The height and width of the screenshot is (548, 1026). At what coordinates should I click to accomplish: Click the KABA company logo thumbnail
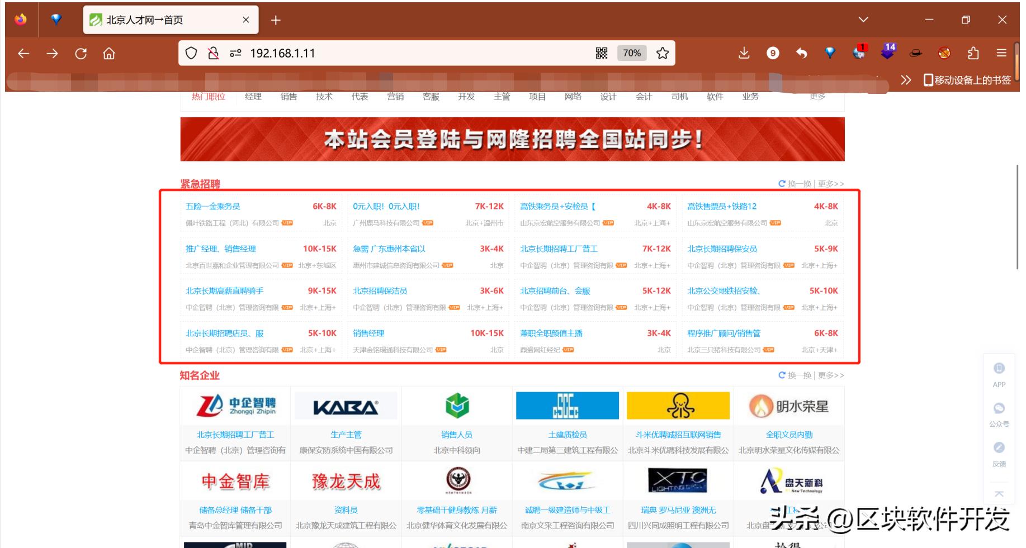click(x=345, y=406)
